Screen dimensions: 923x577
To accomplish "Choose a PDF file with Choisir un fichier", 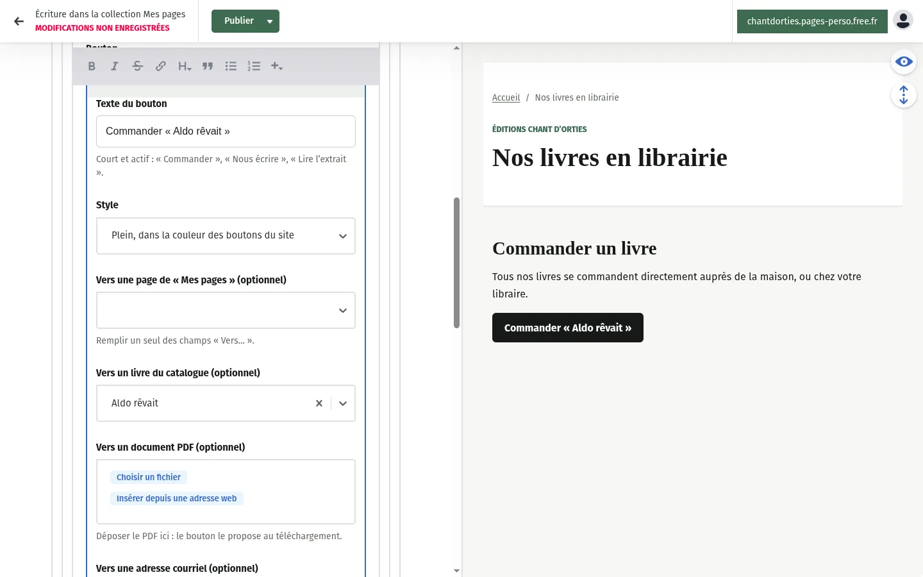I will click(149, 477).
